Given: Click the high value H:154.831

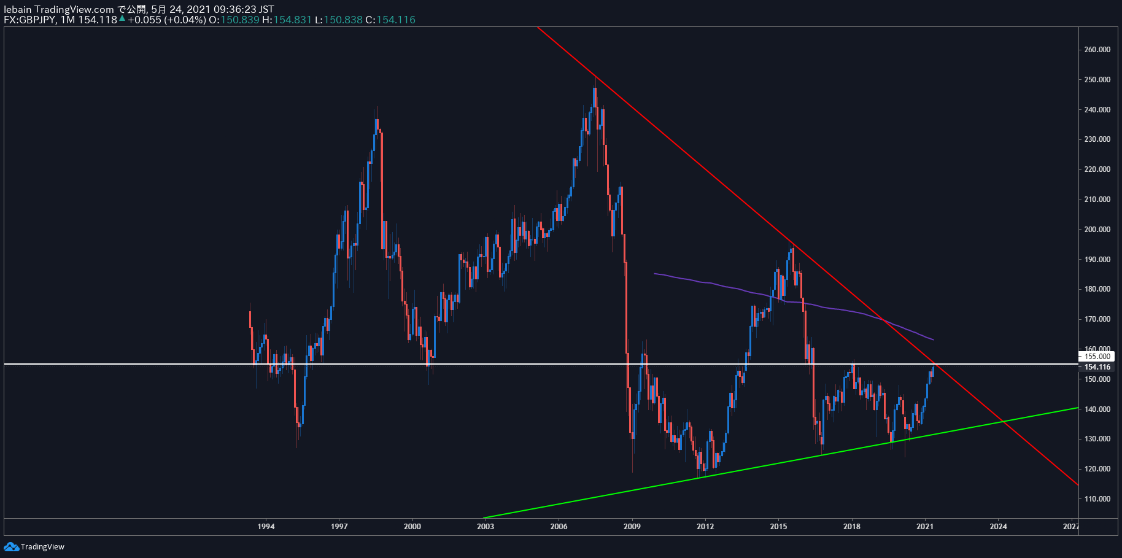Looking at the screenshot, I should click(287, 20).
